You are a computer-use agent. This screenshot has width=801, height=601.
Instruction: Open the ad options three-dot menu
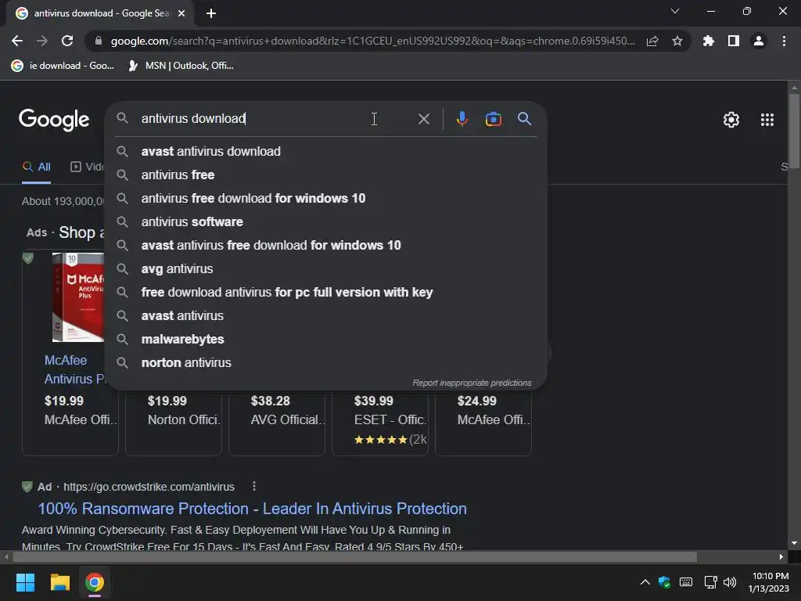(254, 486)
